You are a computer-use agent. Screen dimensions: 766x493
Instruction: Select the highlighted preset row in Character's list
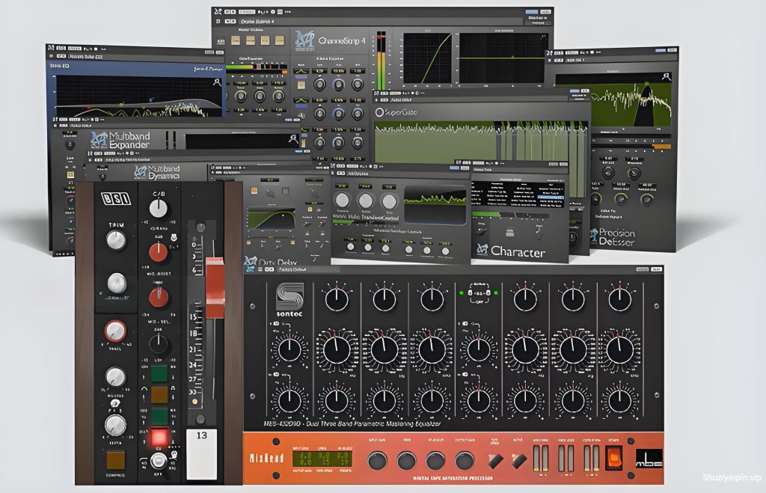click(x=550, y=197)
